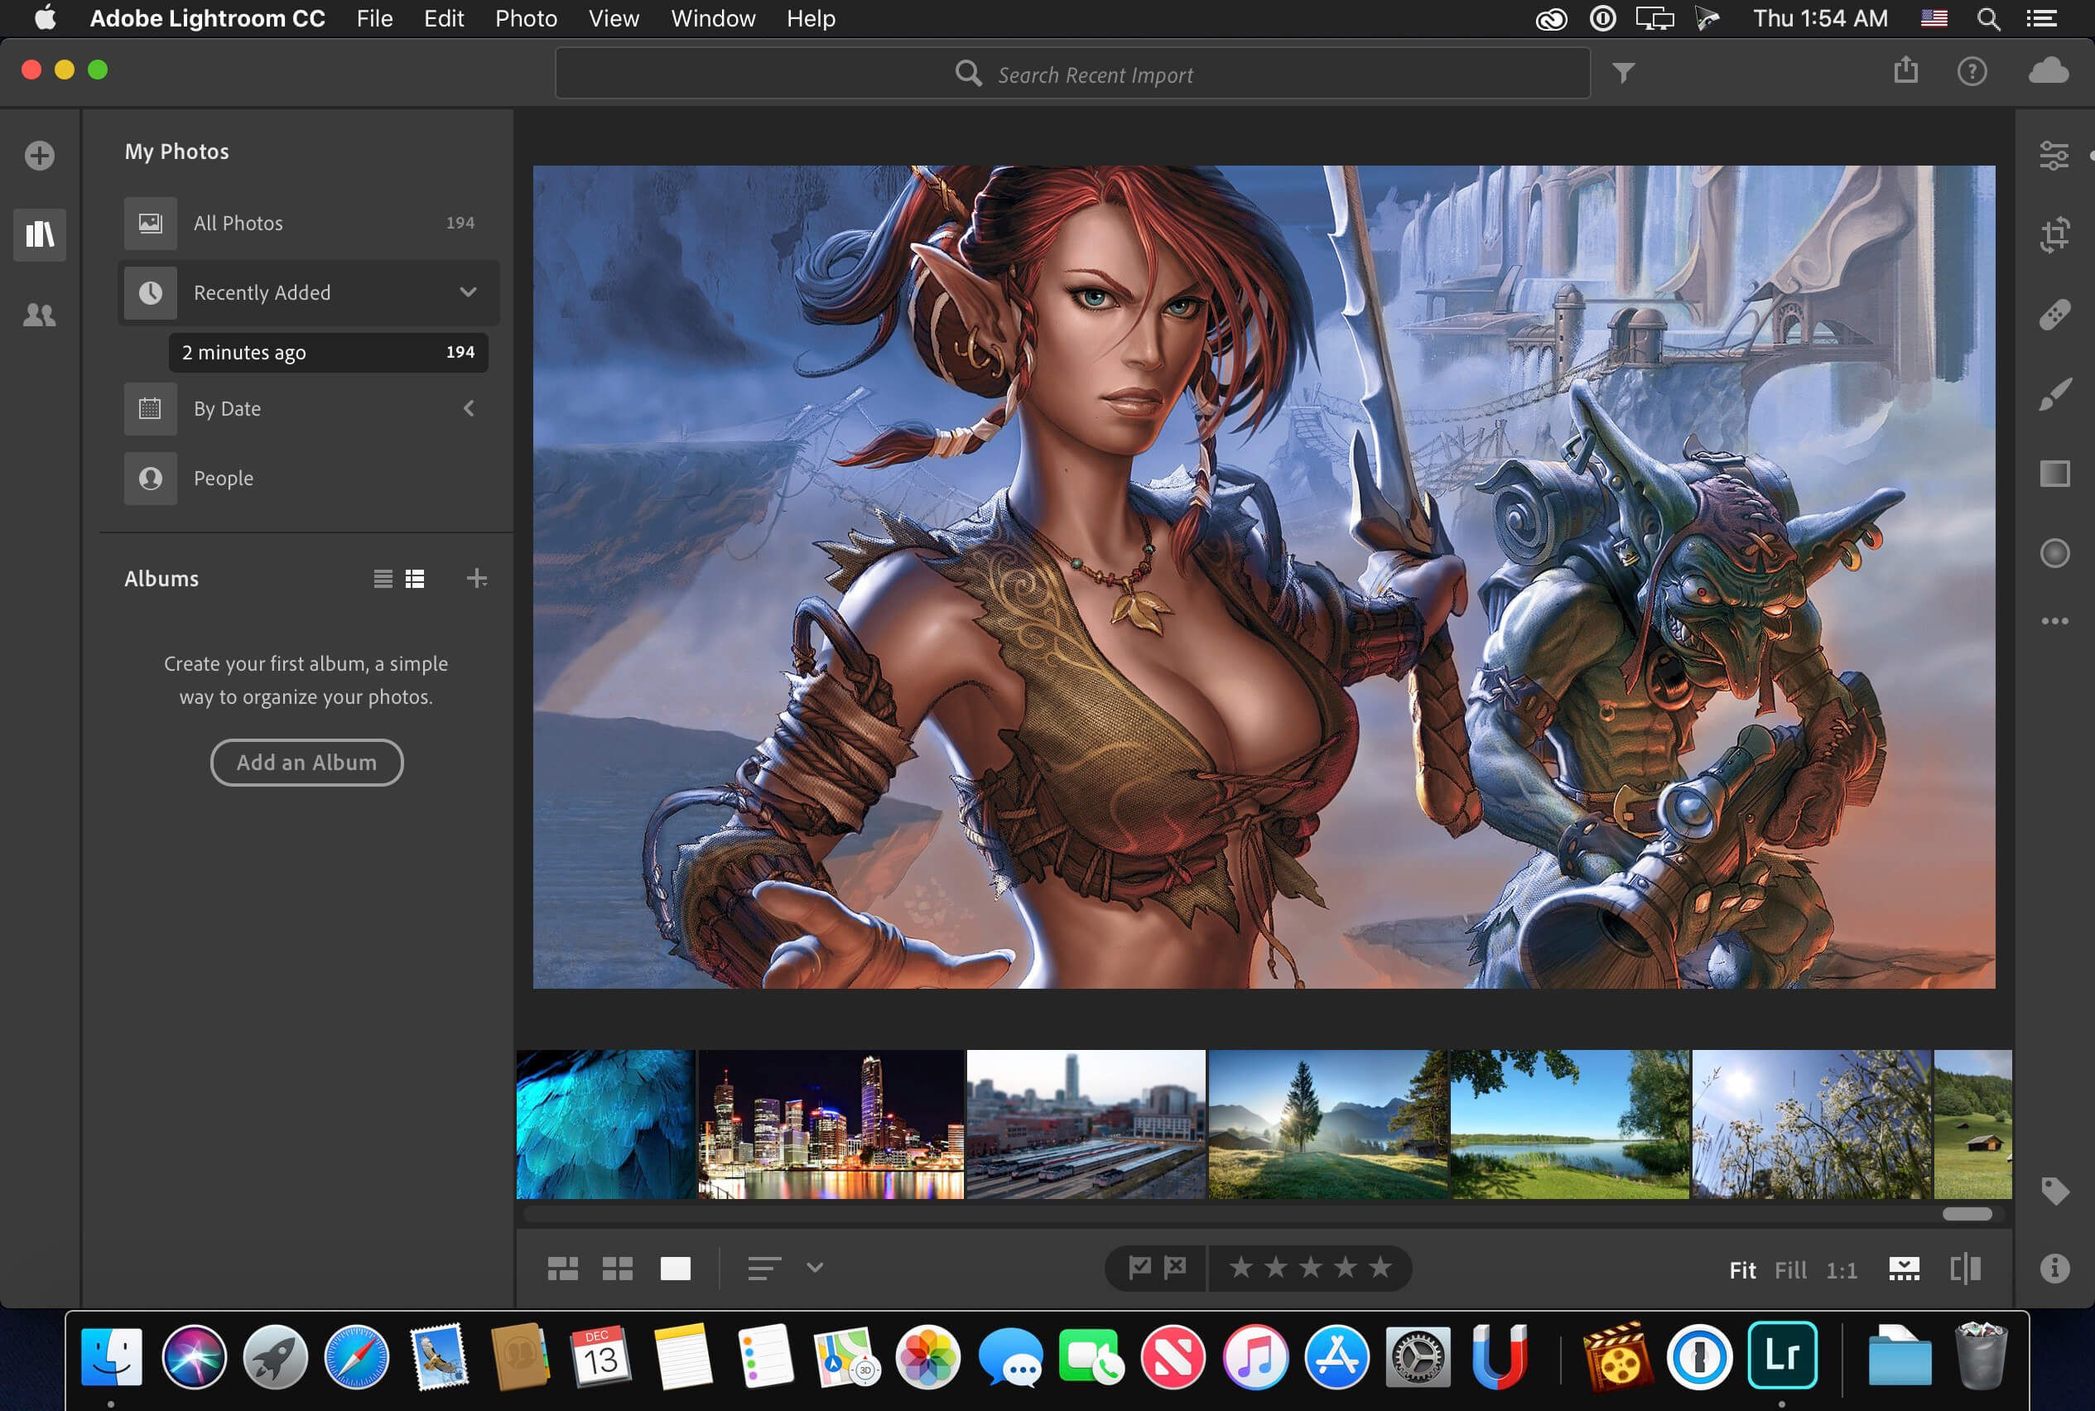Click the grid view icon in filmstrip
Viewport: 2095px width, 1411px height.
pos(617,1266)
